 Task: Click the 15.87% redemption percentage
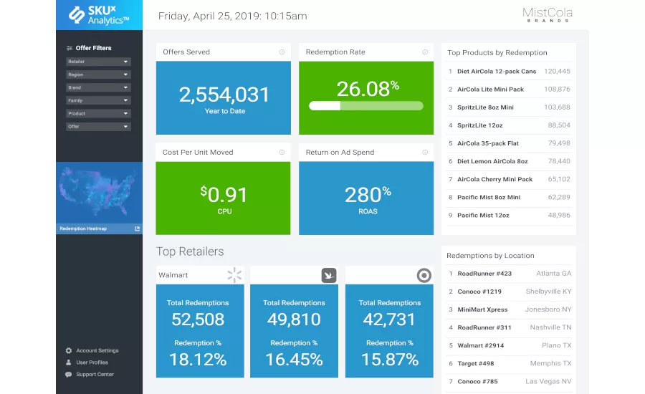[390, 360]
